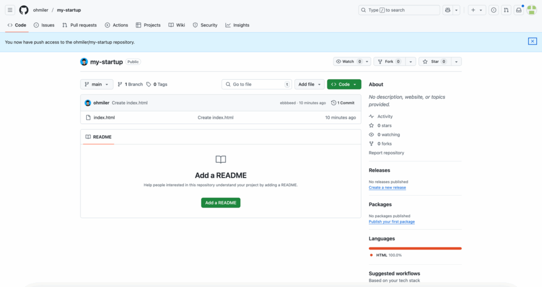This screenshot has height=287, width=542.
Task: Open the Copilot icon in header
Action: tap(448, 10)
